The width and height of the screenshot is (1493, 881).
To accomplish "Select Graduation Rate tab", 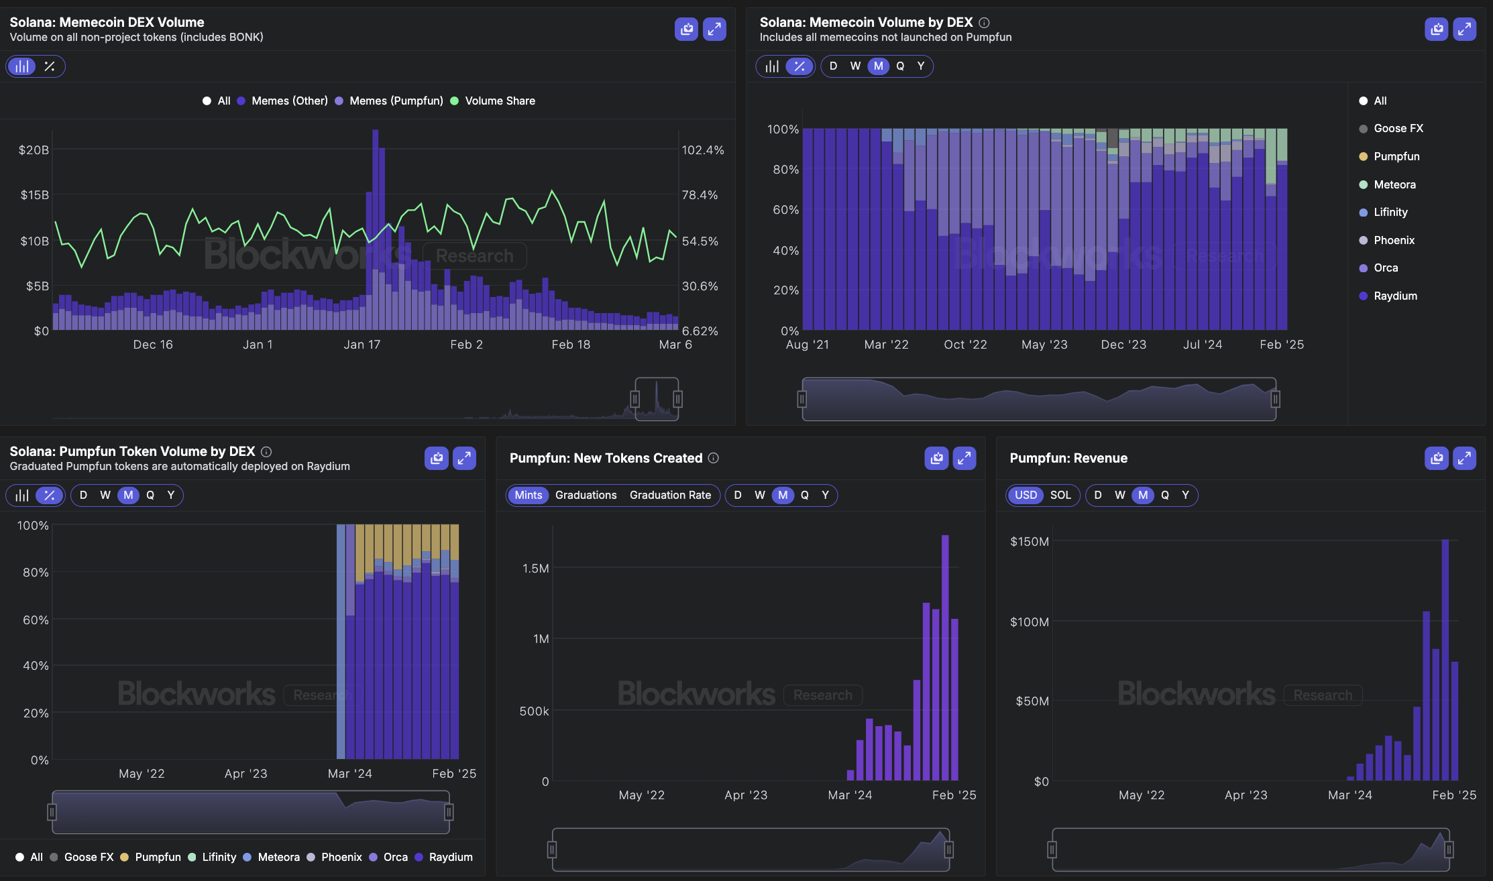I will coord(670,495).
